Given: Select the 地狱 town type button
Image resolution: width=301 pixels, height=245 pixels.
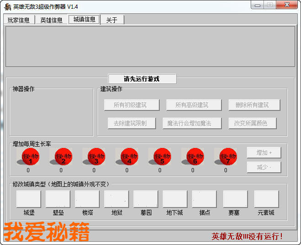Looking at the screenshot, I should pos(117,199).
